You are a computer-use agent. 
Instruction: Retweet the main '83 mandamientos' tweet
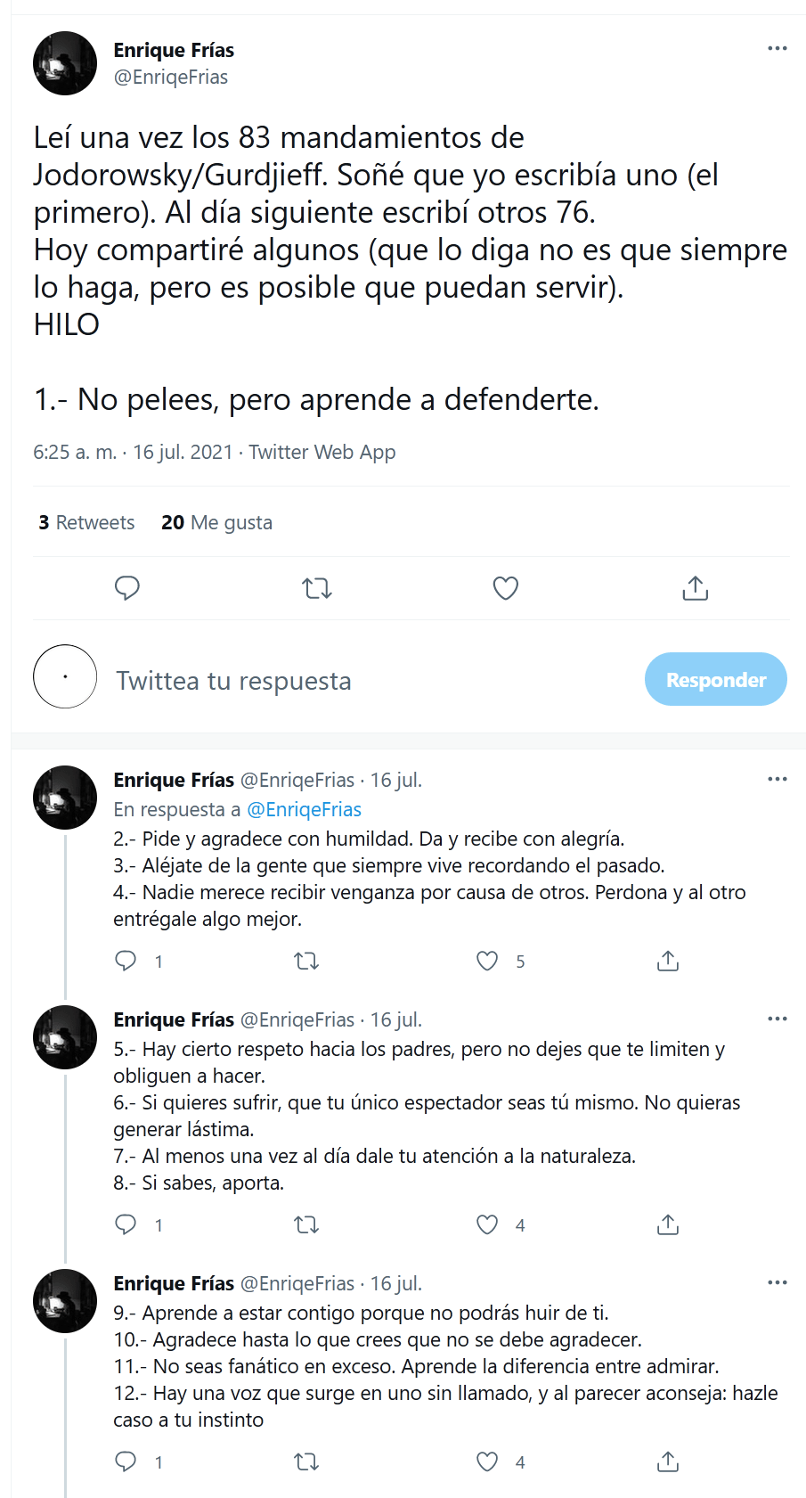(x=316, y=588)
